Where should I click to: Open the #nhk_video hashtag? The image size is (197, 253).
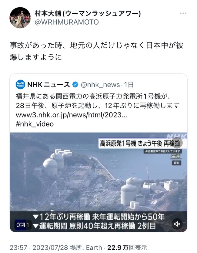point(35,124)
